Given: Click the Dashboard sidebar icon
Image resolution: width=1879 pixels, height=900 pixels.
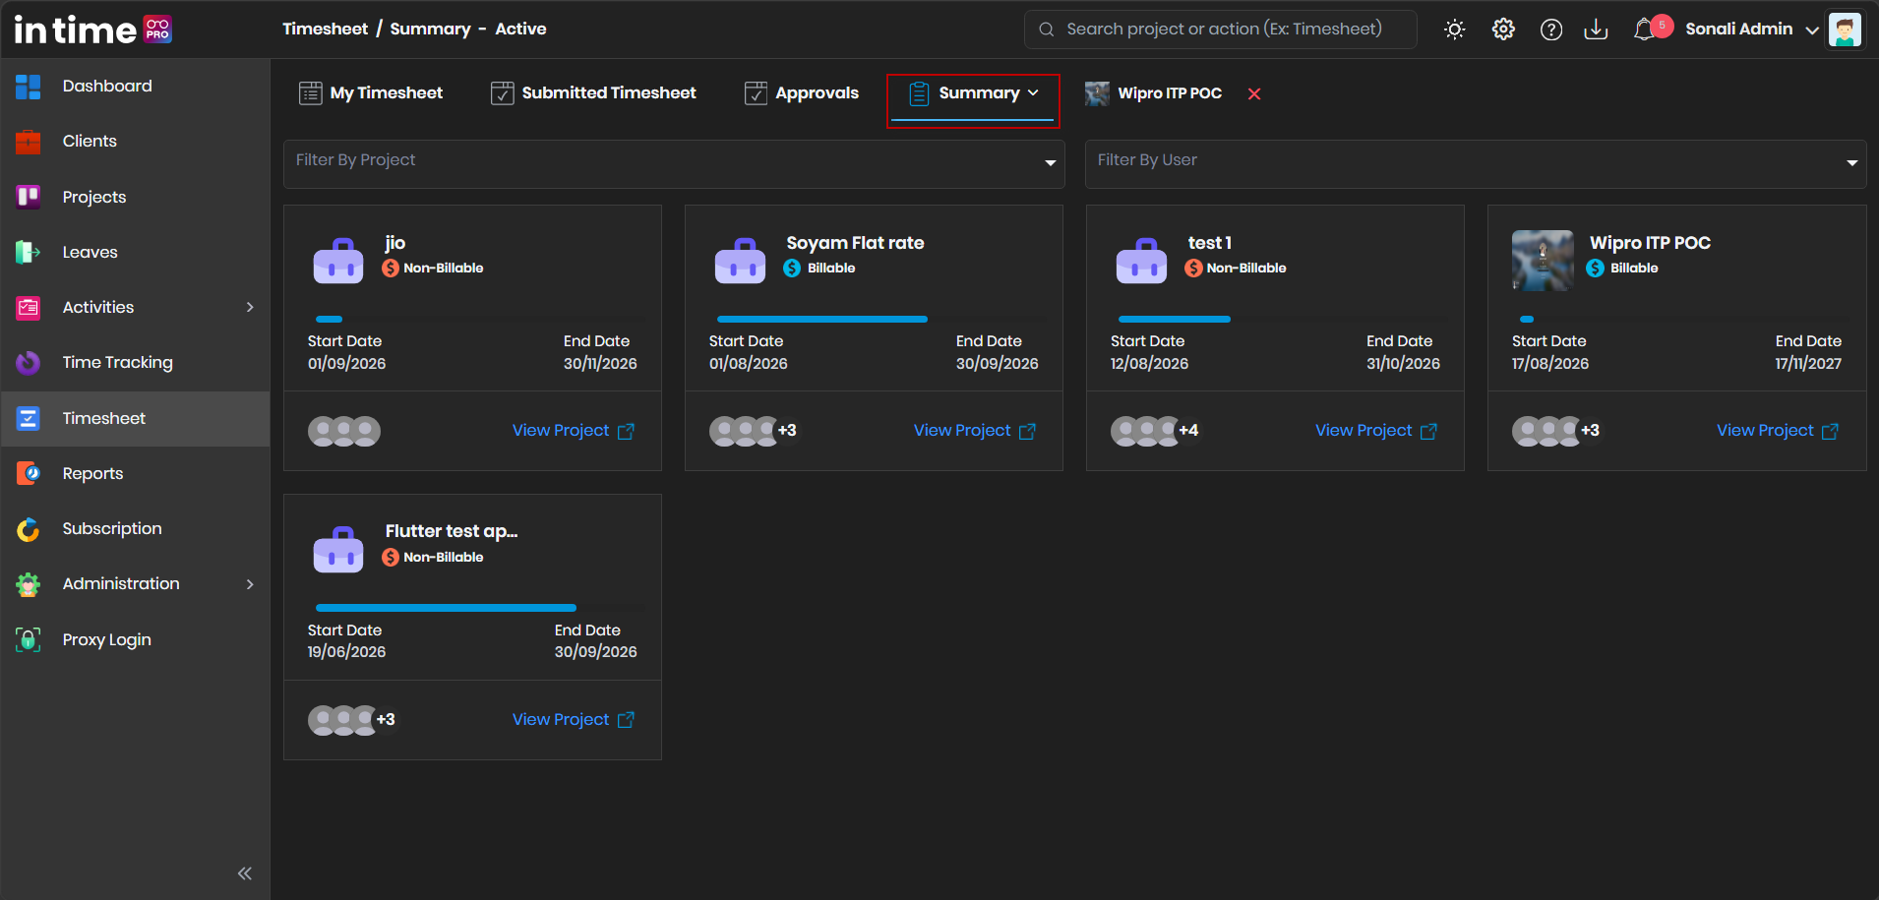Looking at the screenshot, I should coord(29,87).
